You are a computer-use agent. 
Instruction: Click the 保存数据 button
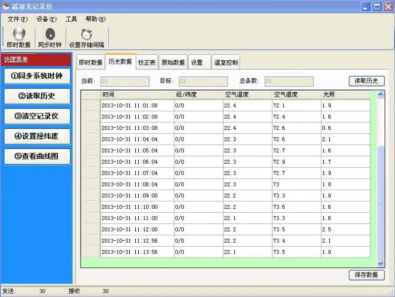(x=366, y=275)
